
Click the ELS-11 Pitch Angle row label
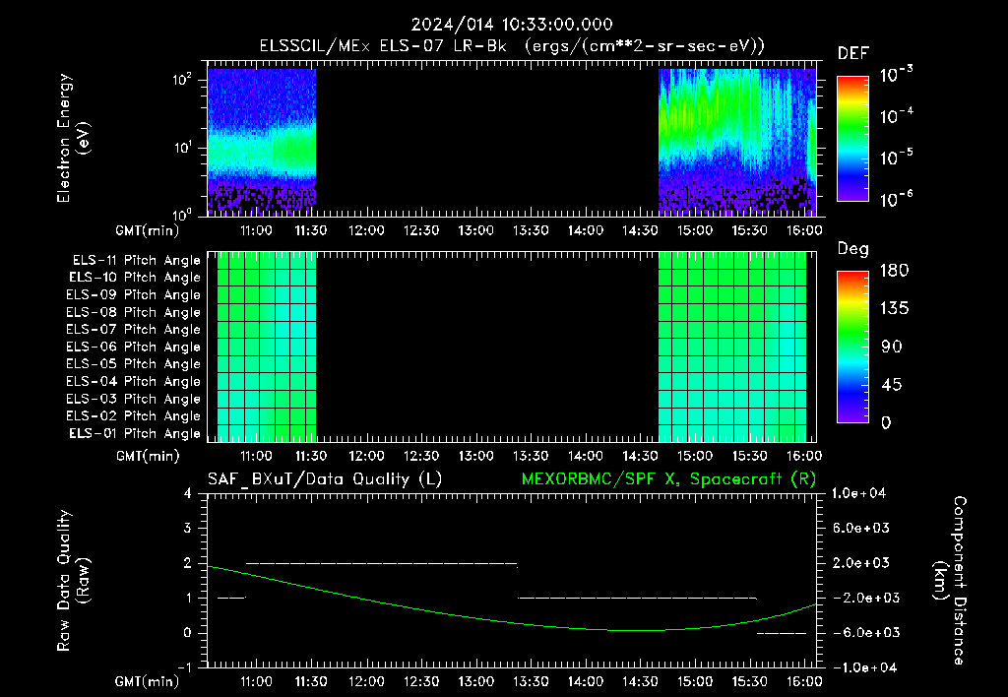(136, 261)
